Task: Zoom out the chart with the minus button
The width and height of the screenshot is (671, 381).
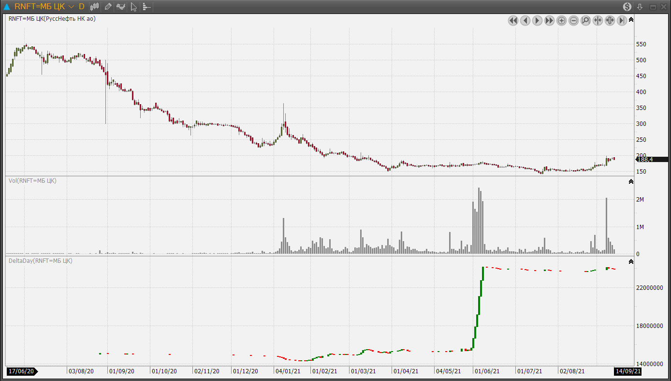Action: tap(573, 20)
